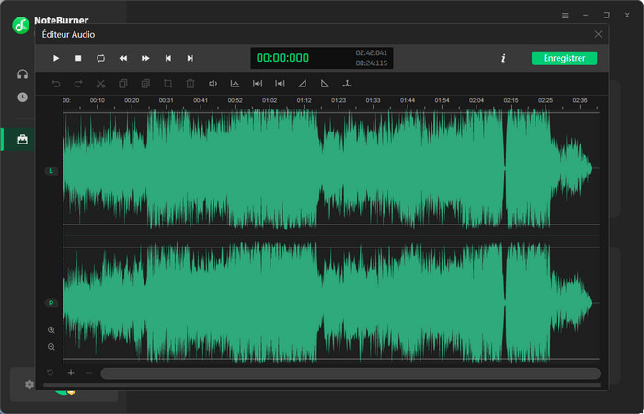
Task: Click the 00:00:000 current time display
Action: pyautogui.click(x=282, y=58)
